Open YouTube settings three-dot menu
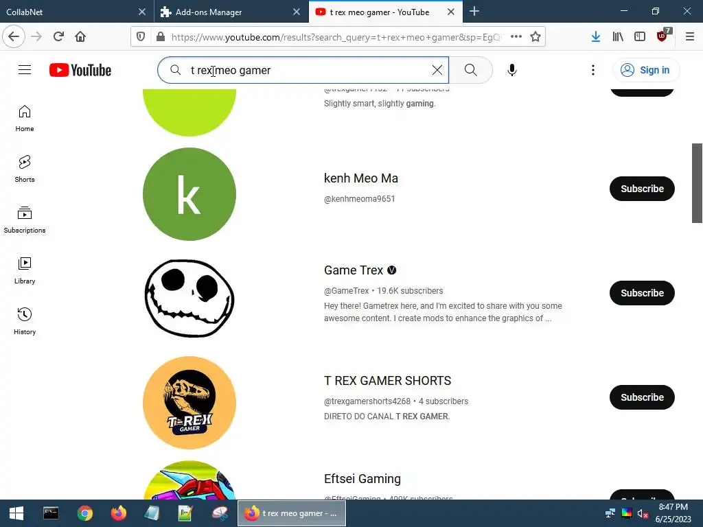 (592, 70)
